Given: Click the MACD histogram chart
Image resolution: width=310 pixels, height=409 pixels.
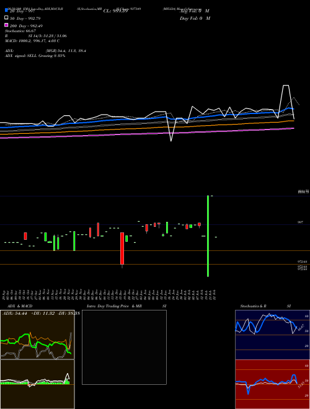Looking at the screenshot, I should click(x=37, y=384).
